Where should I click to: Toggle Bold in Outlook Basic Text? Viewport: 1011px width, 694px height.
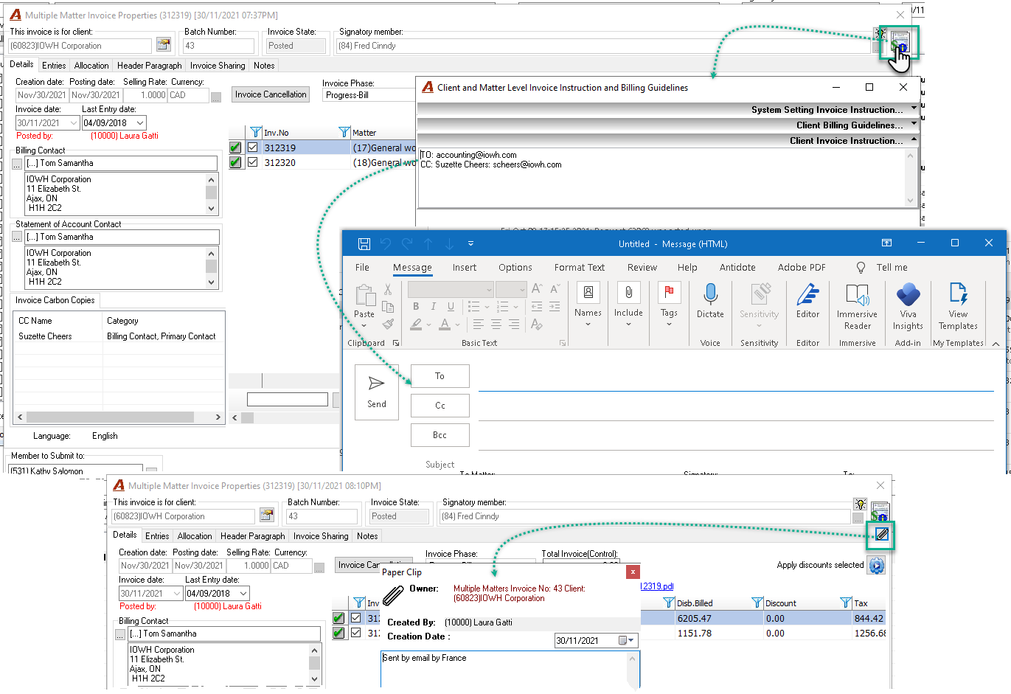[416, 306]
